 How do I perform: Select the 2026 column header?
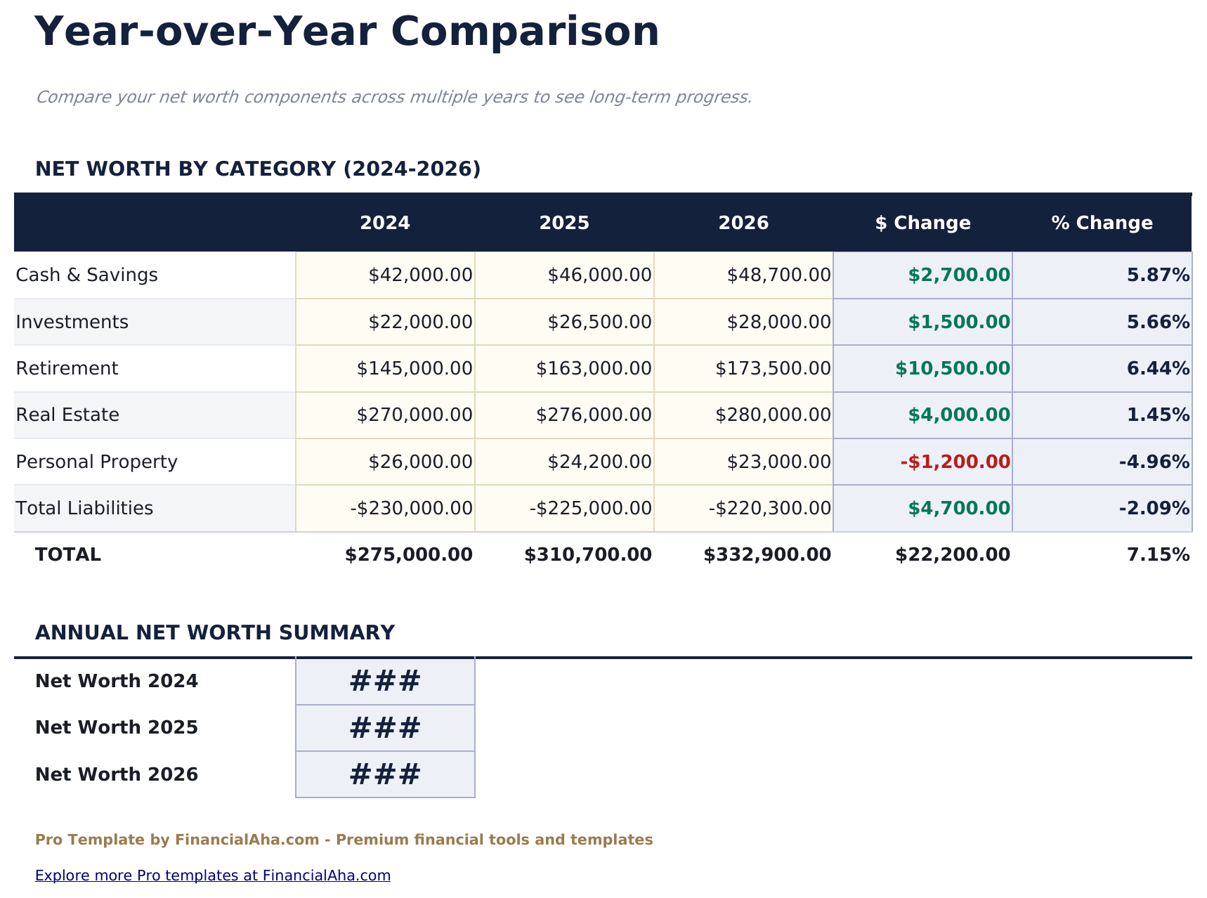(743, 223)
